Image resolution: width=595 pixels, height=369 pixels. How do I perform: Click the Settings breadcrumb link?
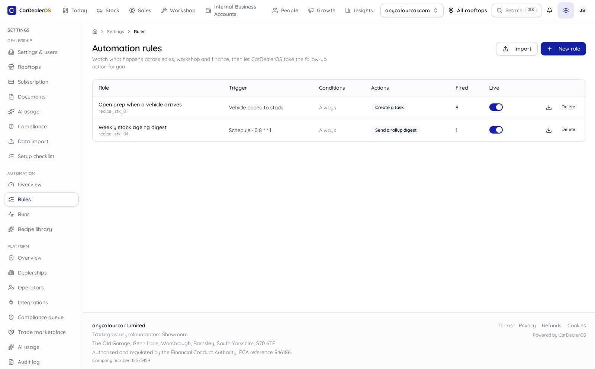click(x=116, y=32)
